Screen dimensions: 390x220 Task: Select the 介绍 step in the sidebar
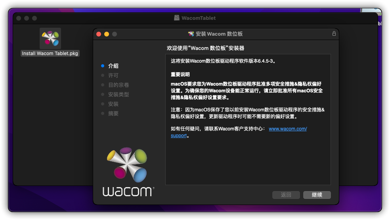pos(113,66)
